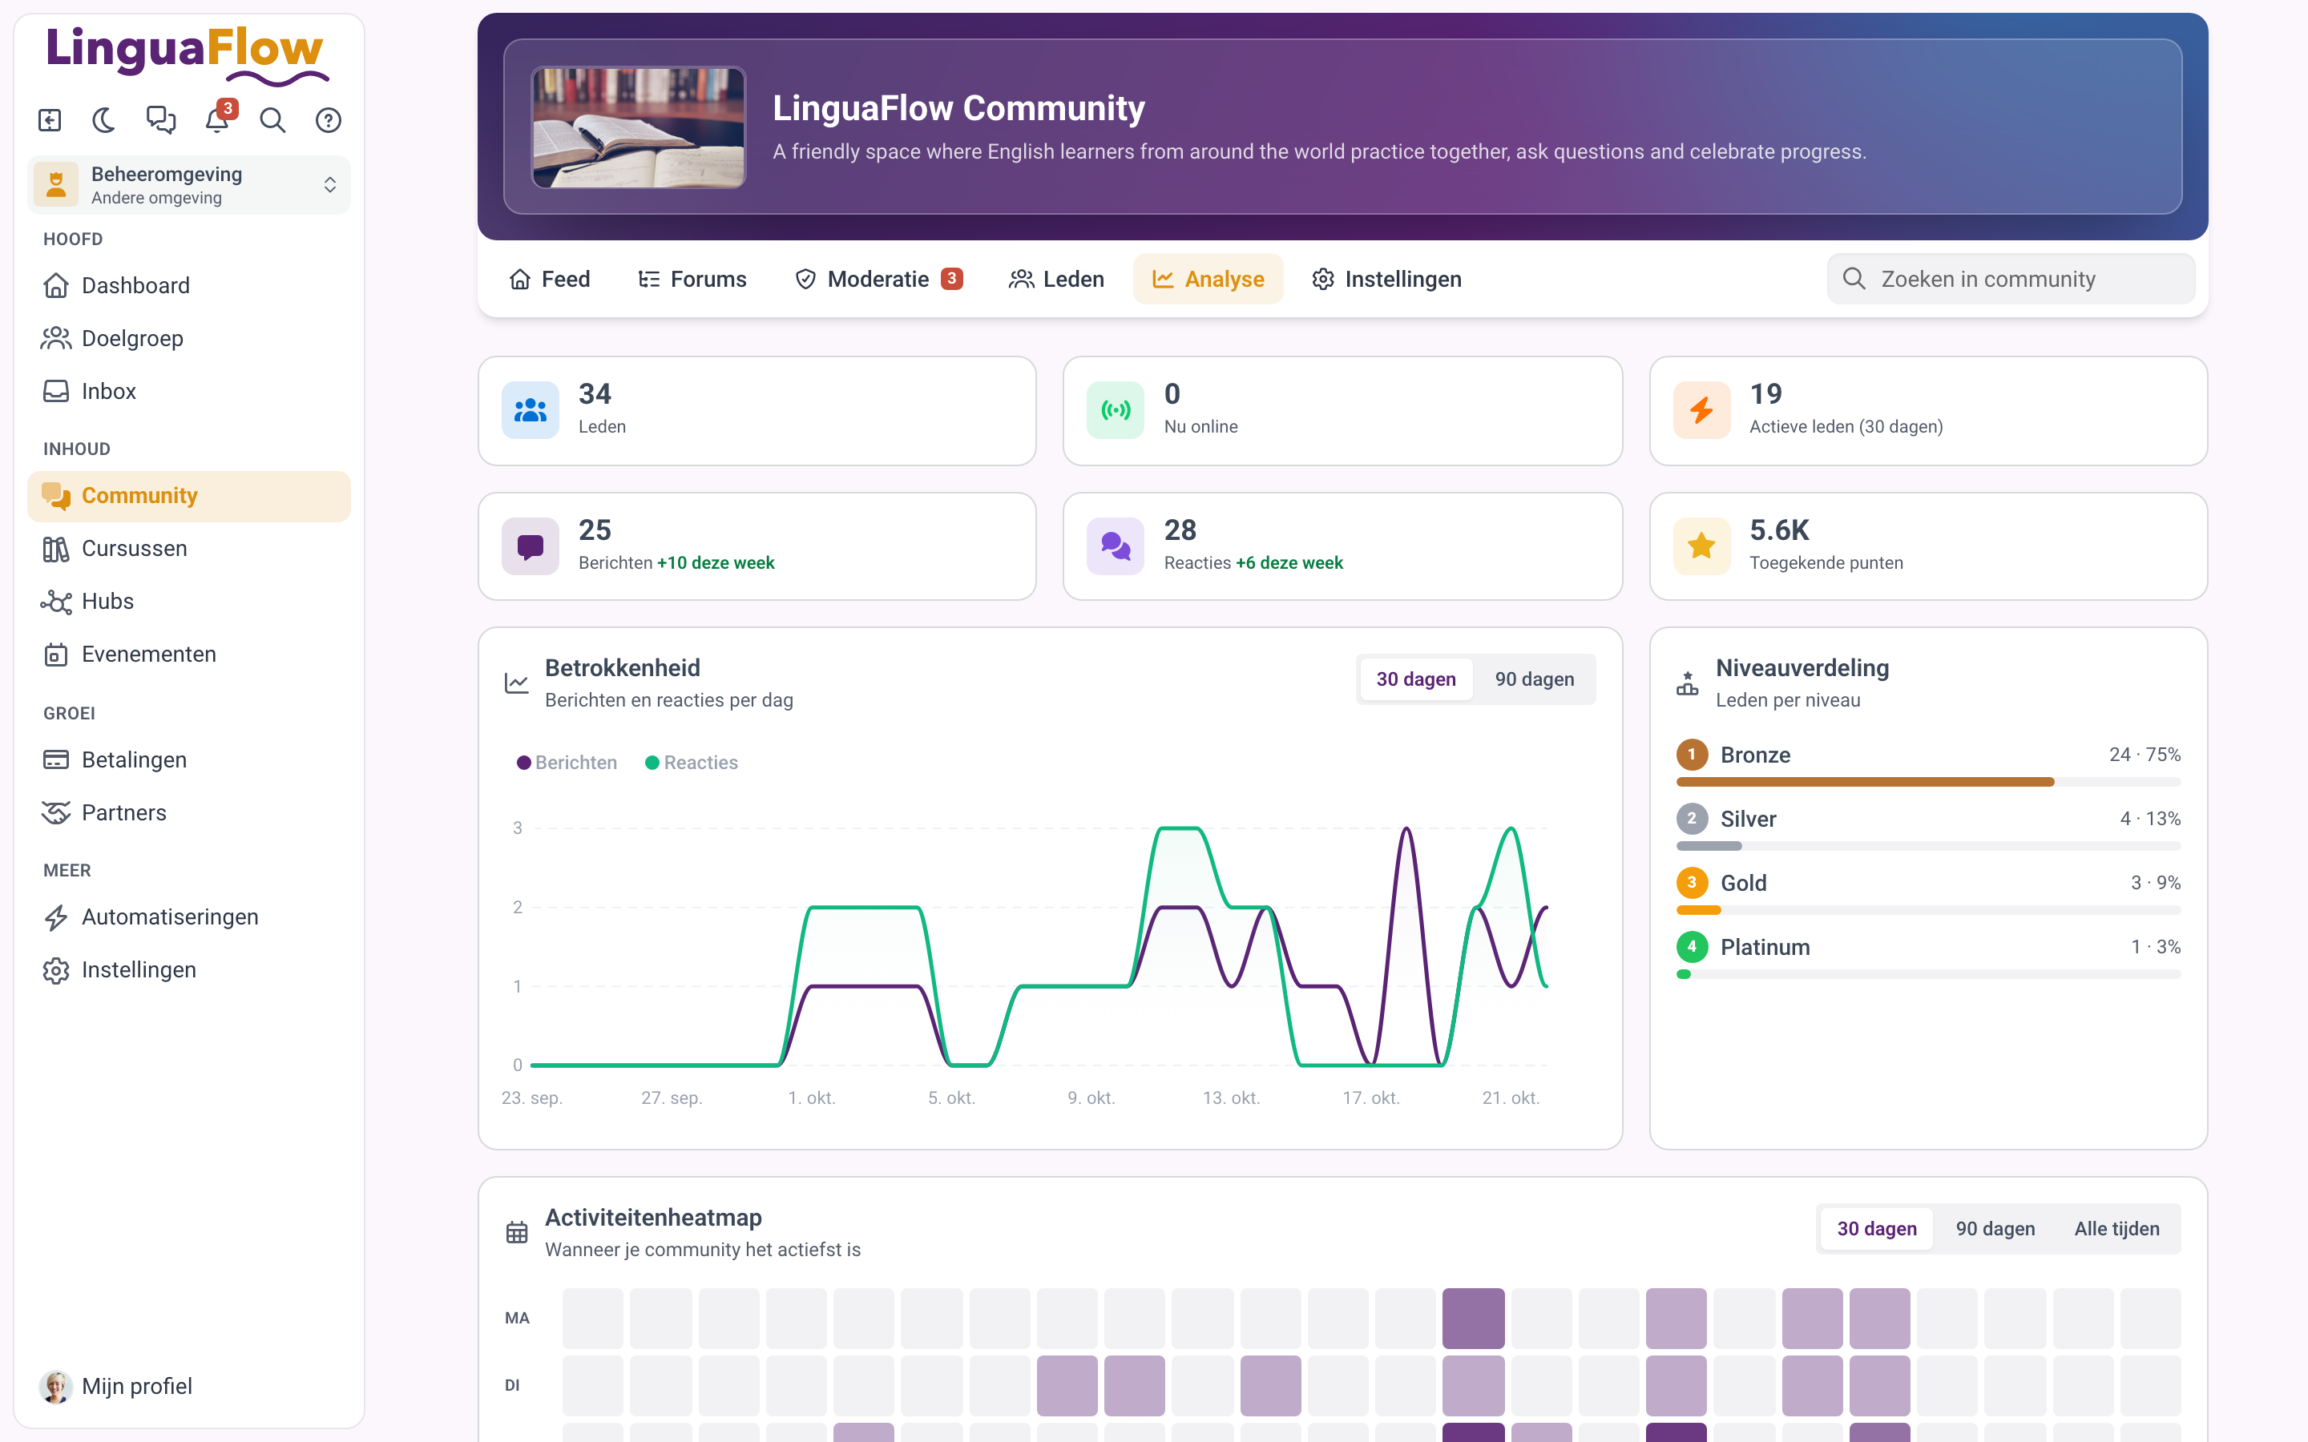This screenshot has width=2308, height=1442.
Task: Switch Betrokkenheid chart to 90 dagen
Action: coord(1534,679)
